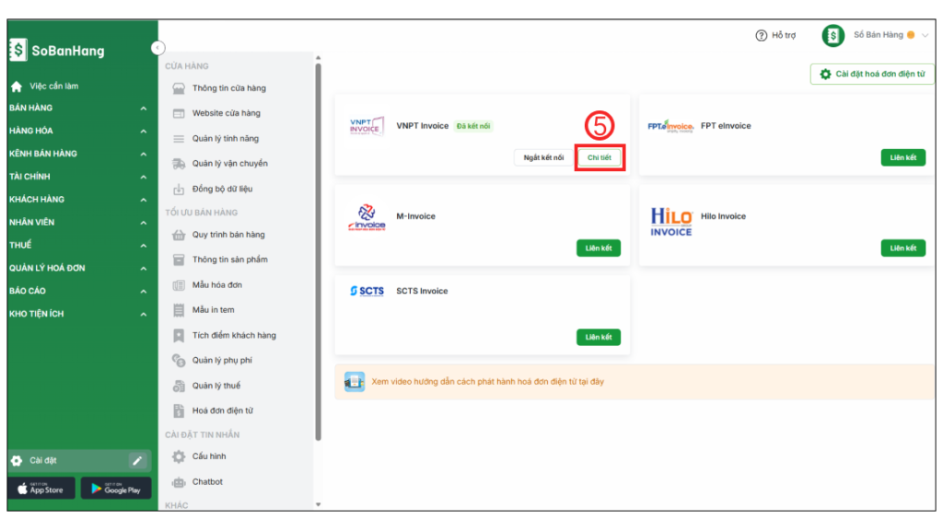Click the truck icon for Quản lý vận chuyển

(179, 164)
